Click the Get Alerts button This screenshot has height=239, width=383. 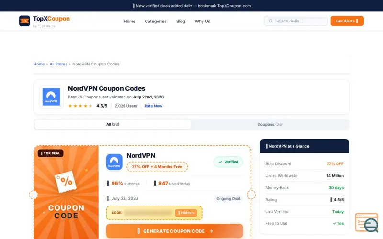[x=347, y=21]
